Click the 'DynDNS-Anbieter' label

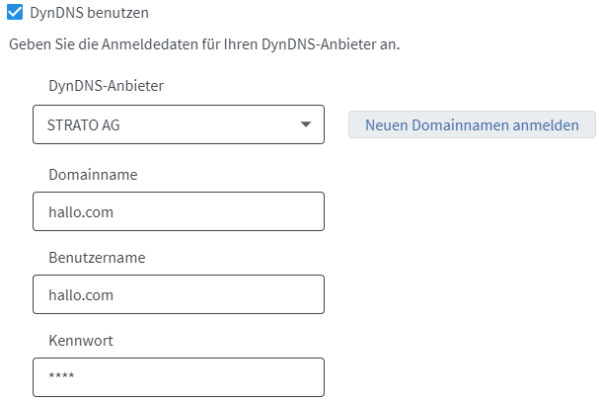click(x=106, y=85)
